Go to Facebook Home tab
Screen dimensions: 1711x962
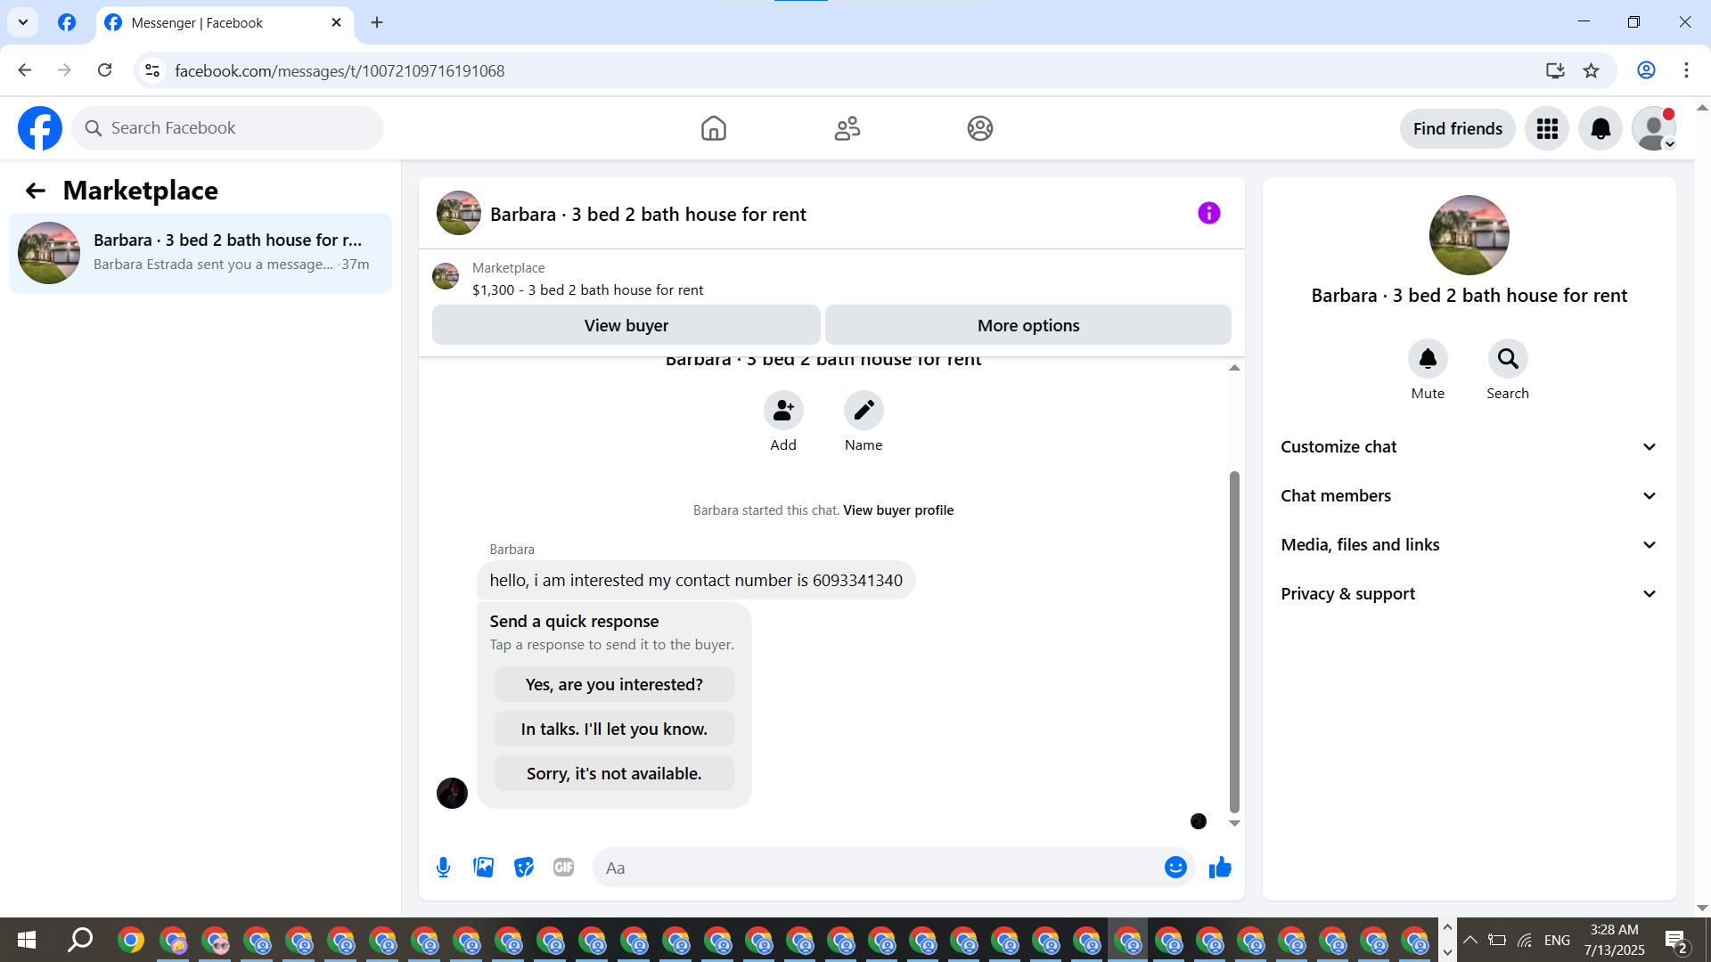(713, 128)
